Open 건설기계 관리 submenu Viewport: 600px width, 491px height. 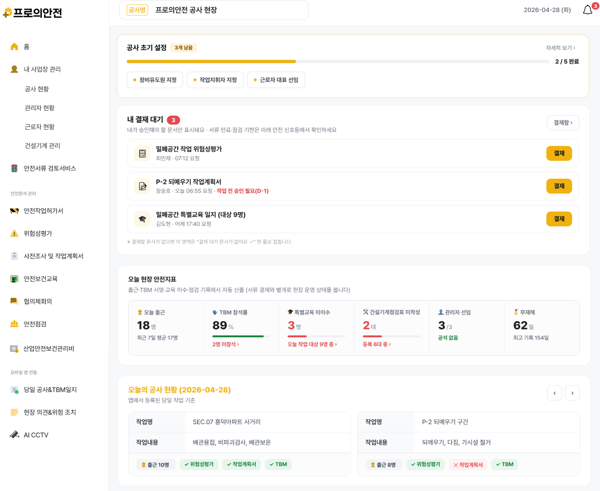[x=42, y=146]
